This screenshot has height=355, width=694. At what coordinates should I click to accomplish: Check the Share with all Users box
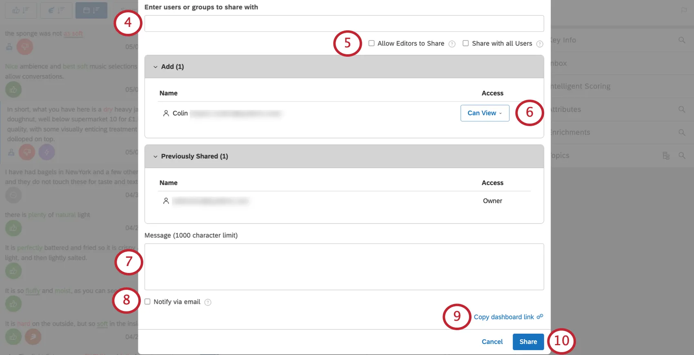(465, 43)
